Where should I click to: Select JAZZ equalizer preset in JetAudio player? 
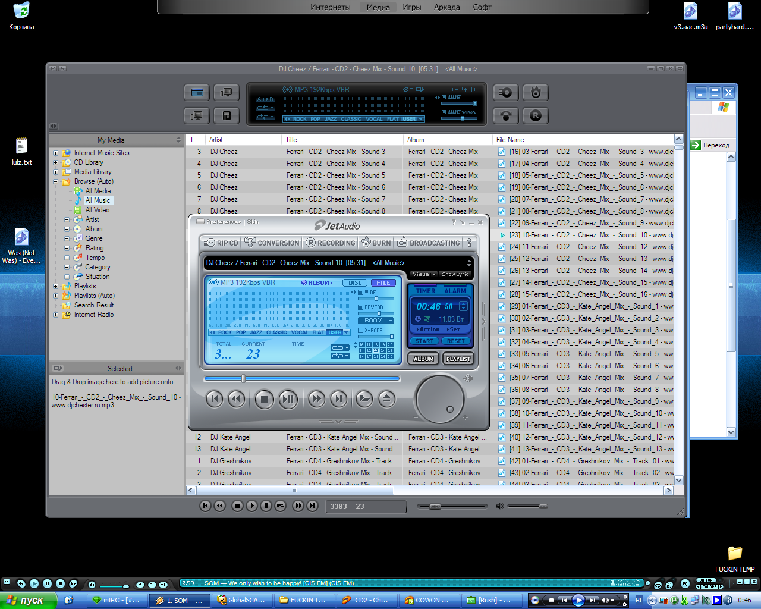256,332
